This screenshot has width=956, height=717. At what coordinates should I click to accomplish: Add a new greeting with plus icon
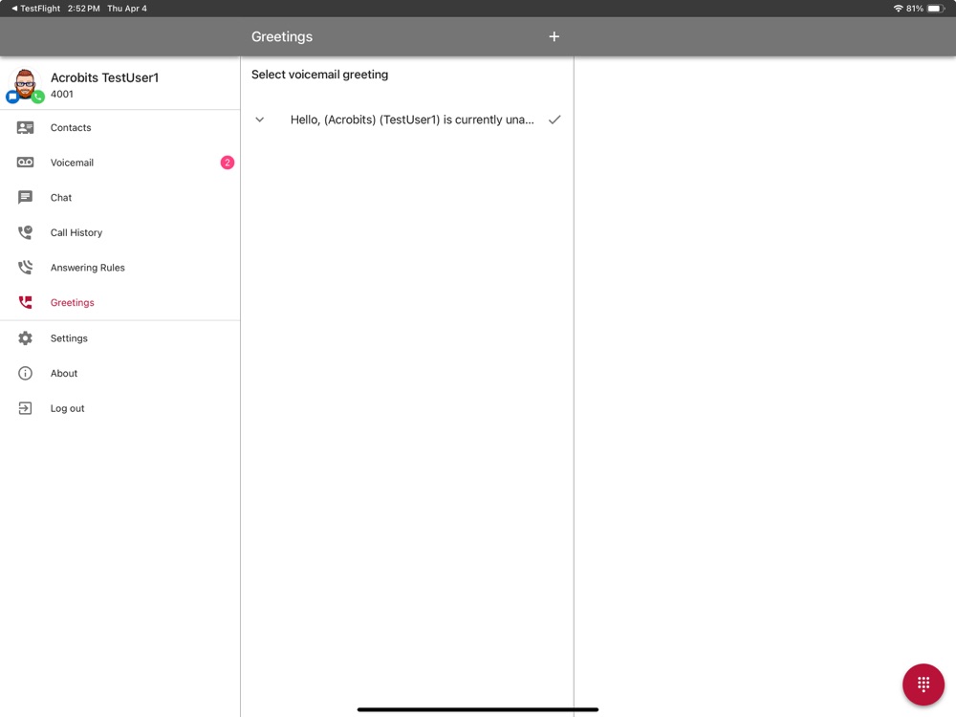554,36
